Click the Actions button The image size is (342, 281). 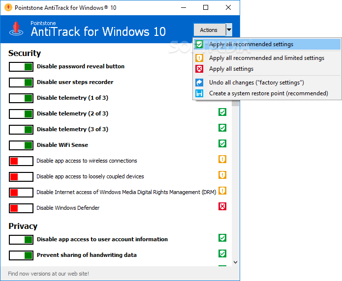tap(210, 29)
